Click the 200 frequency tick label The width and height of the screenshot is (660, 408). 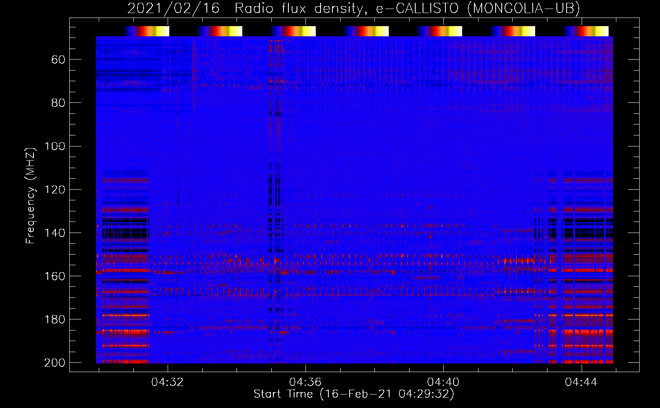tap(55, 363)
